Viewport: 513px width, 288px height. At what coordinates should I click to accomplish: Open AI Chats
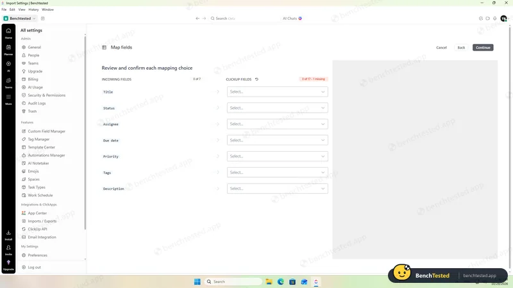pos(292,19)
